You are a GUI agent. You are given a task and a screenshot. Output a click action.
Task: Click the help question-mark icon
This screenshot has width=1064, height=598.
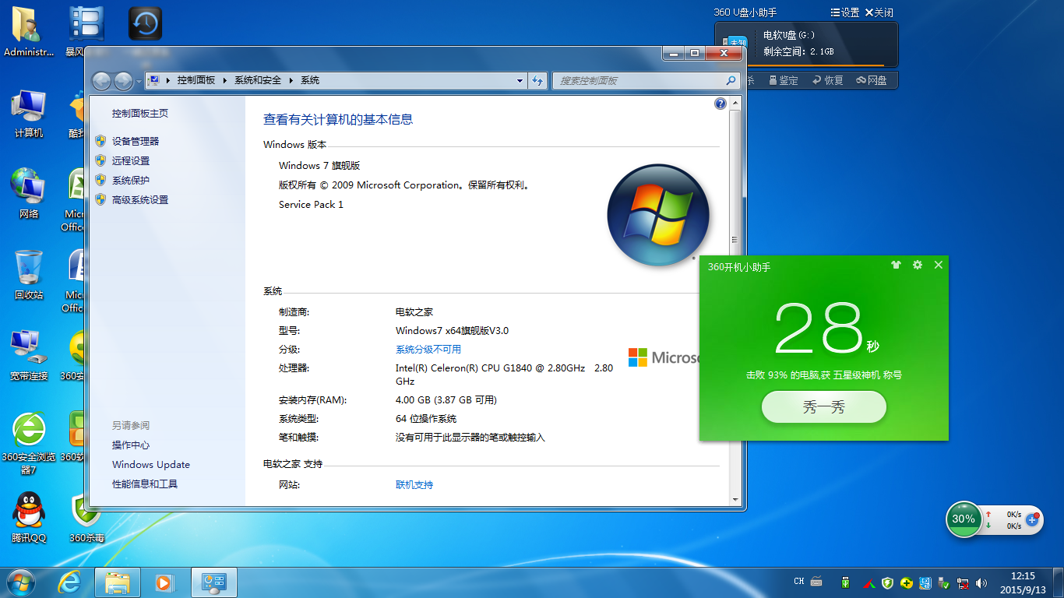tap(720, 104)
